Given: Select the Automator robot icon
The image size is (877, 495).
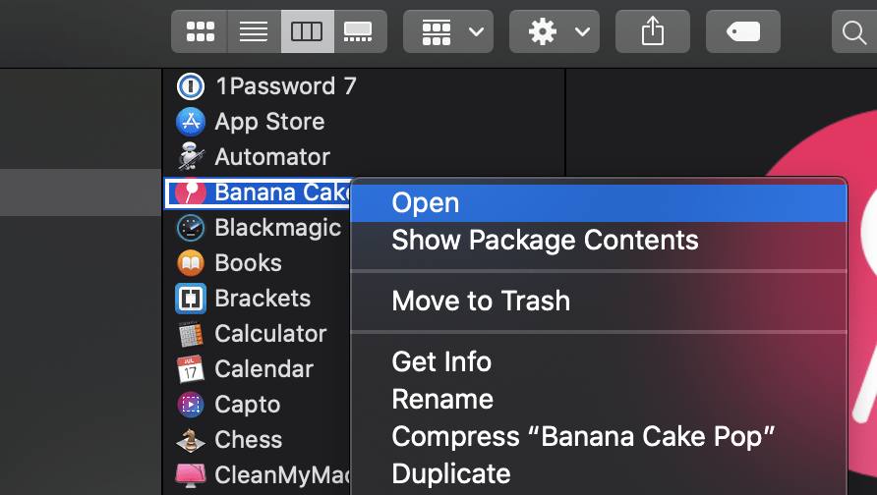Looking at the screenshot, I should tap(191, 156).
